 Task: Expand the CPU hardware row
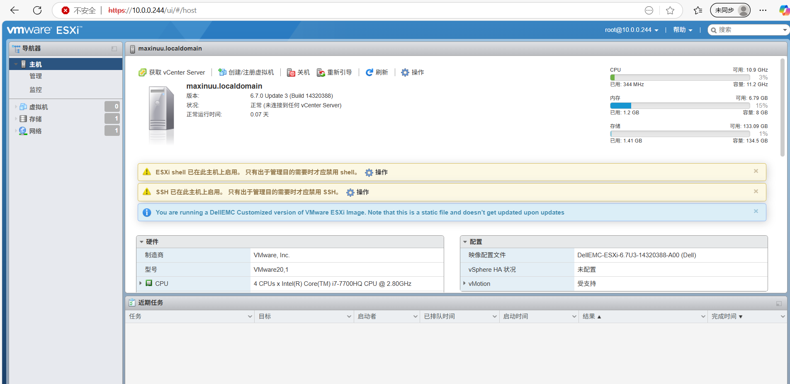click(141, 283)
